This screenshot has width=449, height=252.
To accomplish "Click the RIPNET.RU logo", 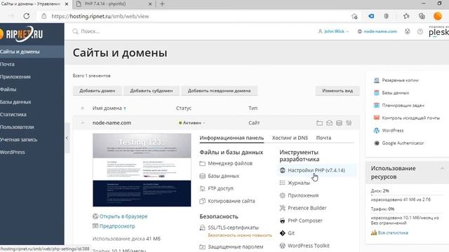I will 22,34.
